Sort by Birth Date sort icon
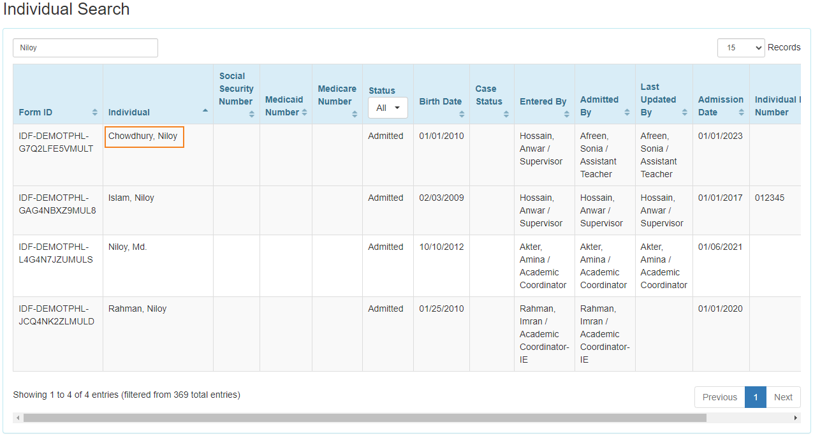Screen dimensions: 813x436 [462, 114]
